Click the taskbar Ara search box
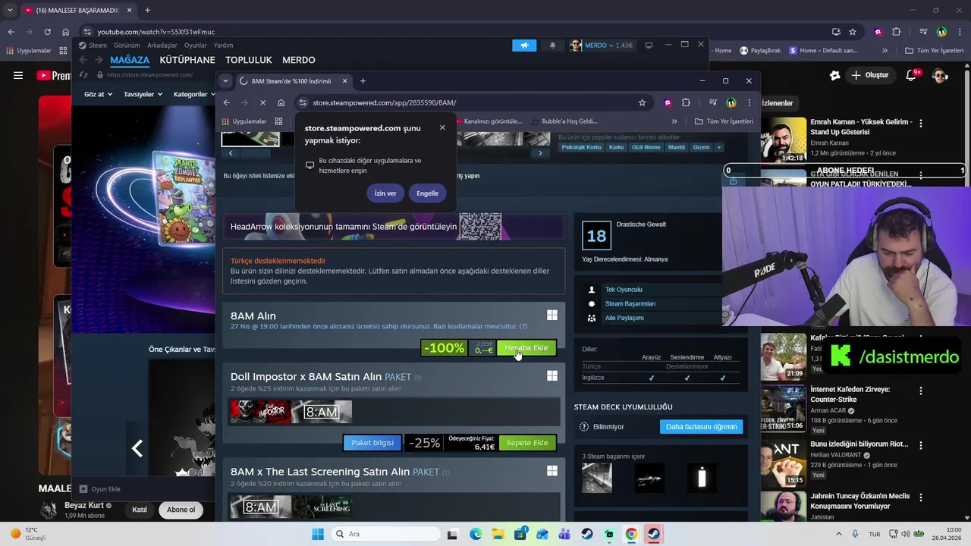The height and width of the screenshot is (546, 971). pos(385,534)
